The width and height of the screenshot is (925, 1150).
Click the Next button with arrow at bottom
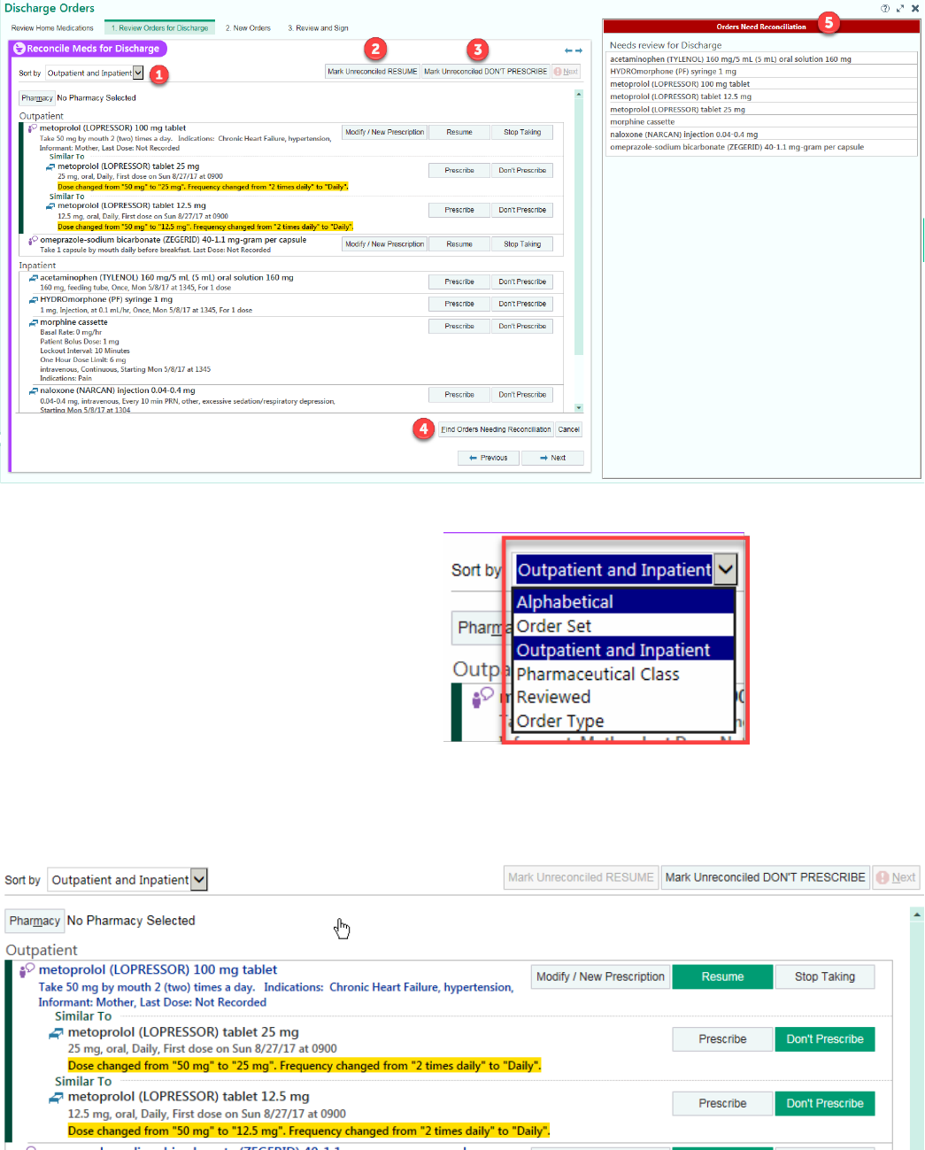(553, 458)
